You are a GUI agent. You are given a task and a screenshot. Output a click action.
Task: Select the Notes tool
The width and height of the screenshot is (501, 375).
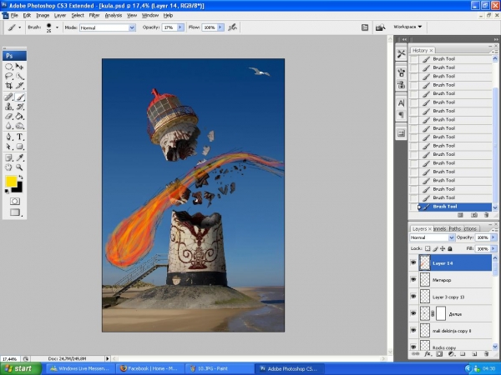[8, 157]
